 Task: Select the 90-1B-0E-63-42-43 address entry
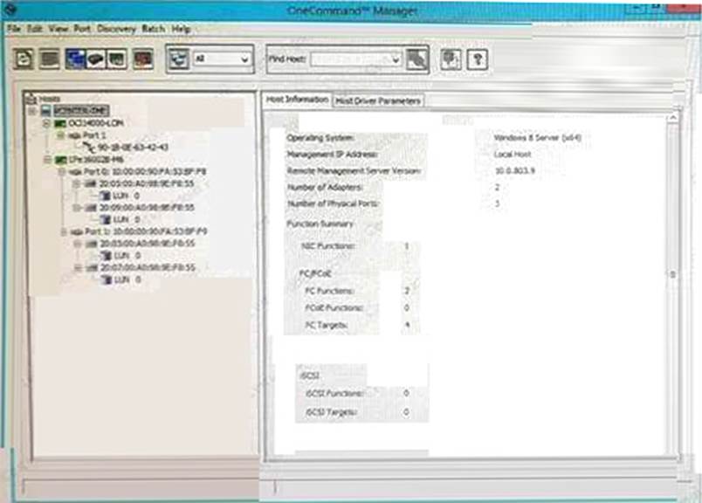click(133, 147)
